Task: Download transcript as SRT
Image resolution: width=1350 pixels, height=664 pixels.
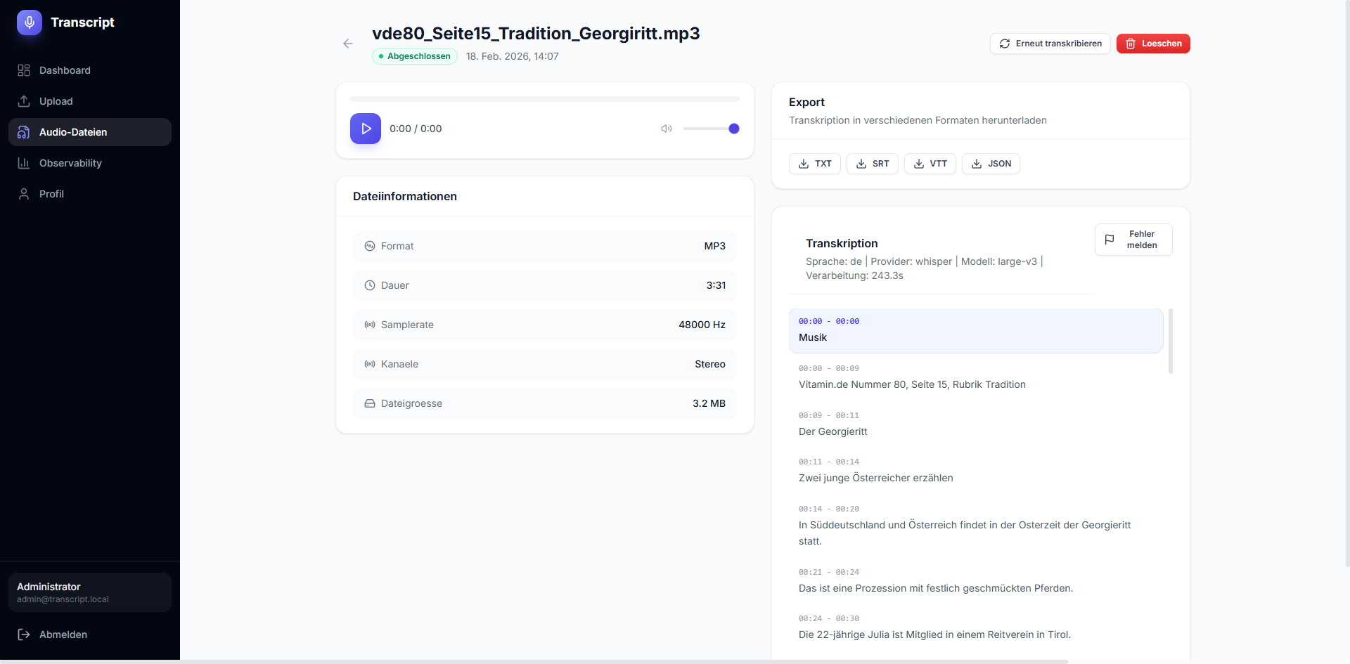Action: 872,164
